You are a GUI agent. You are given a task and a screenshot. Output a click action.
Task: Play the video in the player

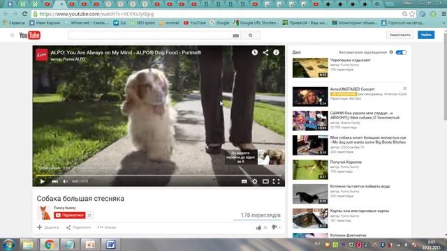click(x=43, y=181)
